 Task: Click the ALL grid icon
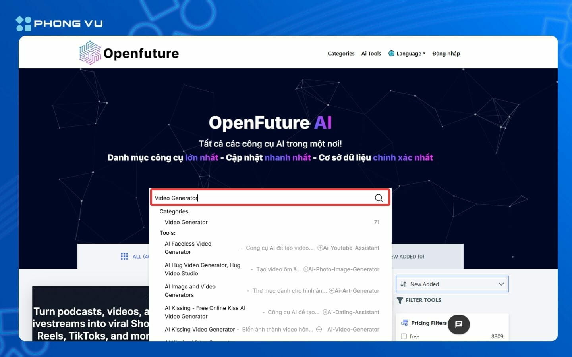[124, 257]
